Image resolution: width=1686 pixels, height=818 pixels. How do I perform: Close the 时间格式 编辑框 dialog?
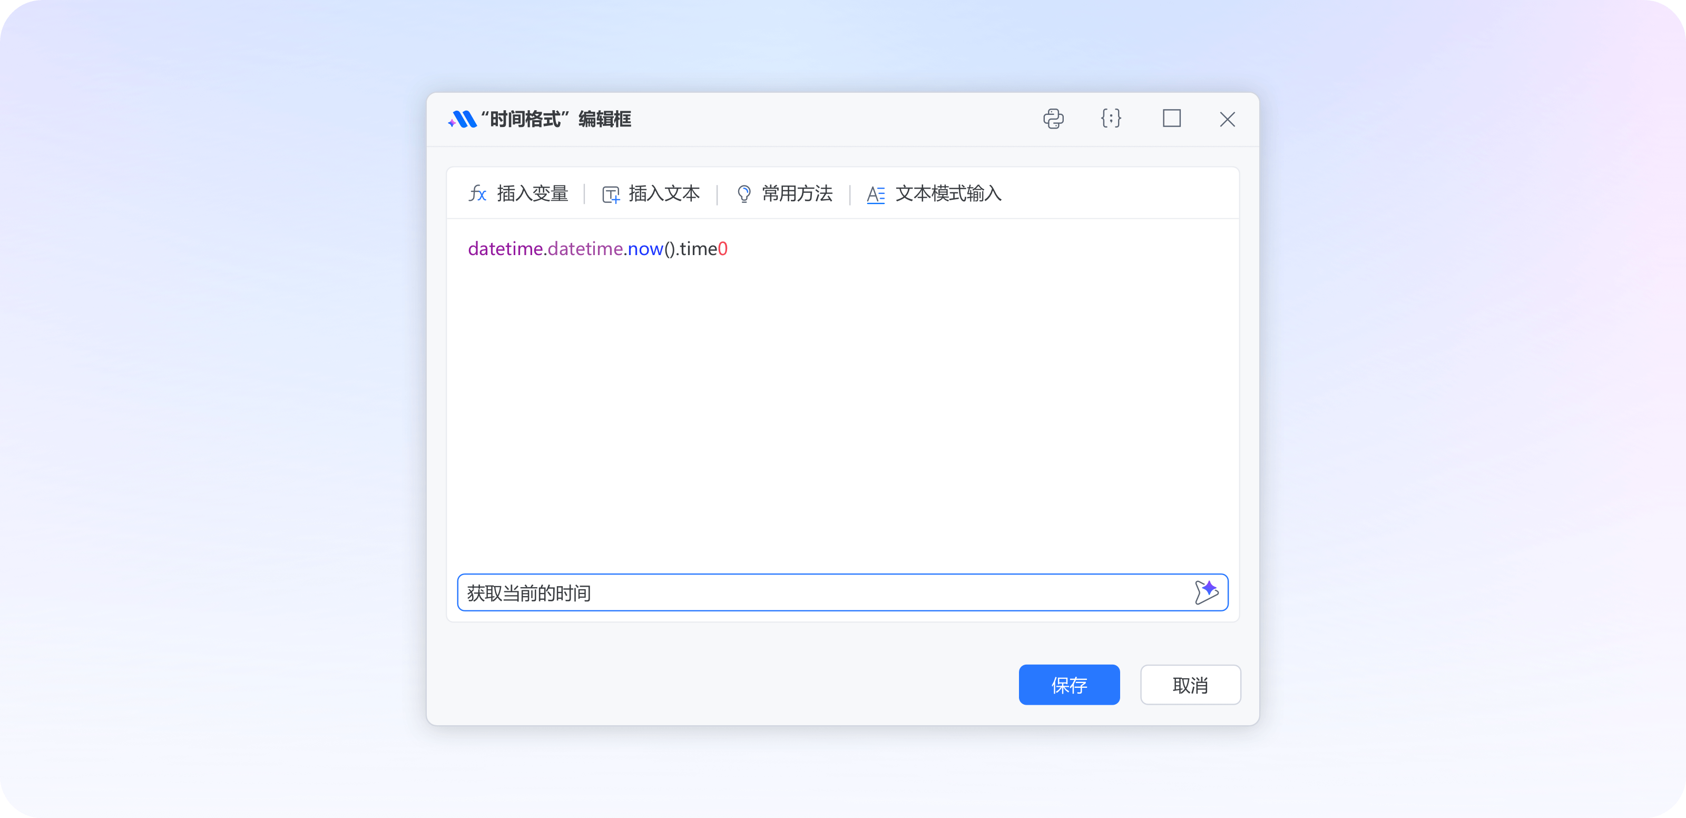(1227, 119)
